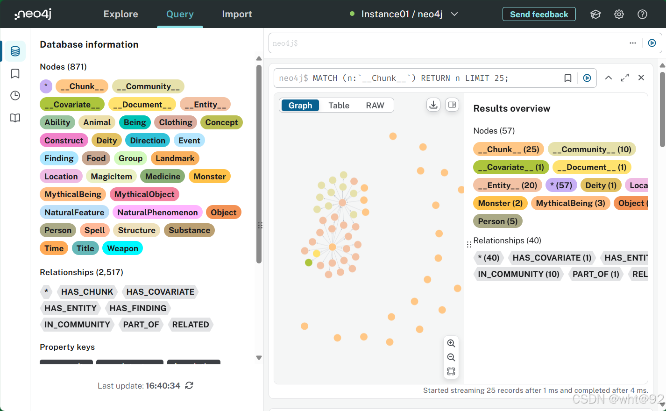
Task: Open the Database information sidebar icon
Action: (14, 51)
